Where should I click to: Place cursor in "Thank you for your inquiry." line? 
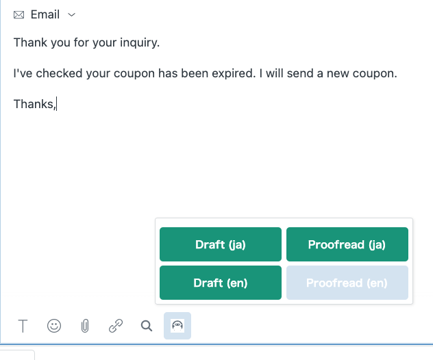tap(87, 42)
